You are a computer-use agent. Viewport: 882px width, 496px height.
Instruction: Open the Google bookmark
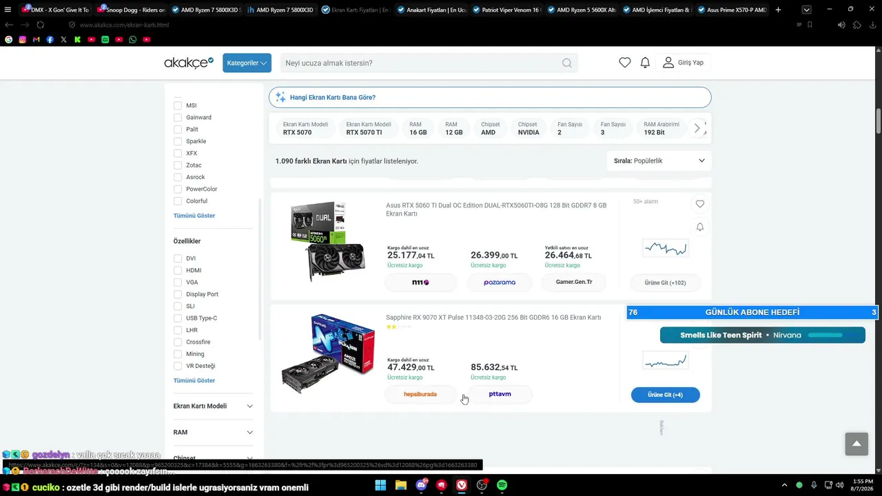[x=8, y=40]
